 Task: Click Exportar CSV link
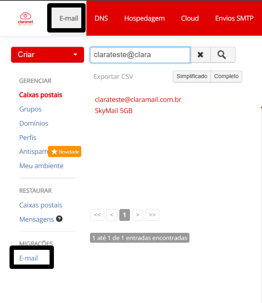tap(113, 77)
